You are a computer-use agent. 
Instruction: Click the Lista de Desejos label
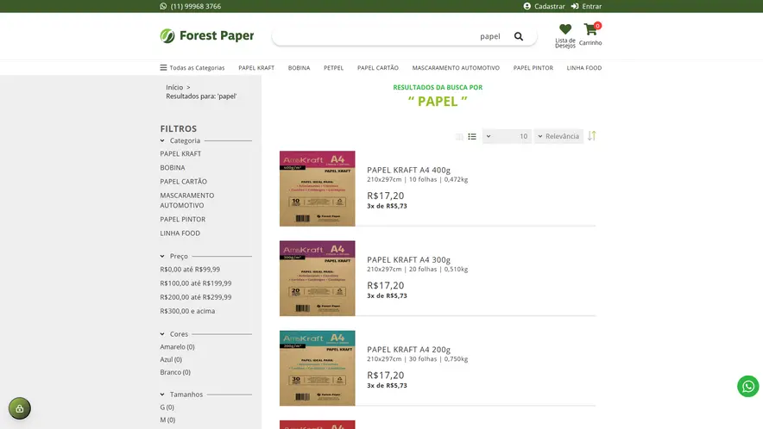[565, 43]
